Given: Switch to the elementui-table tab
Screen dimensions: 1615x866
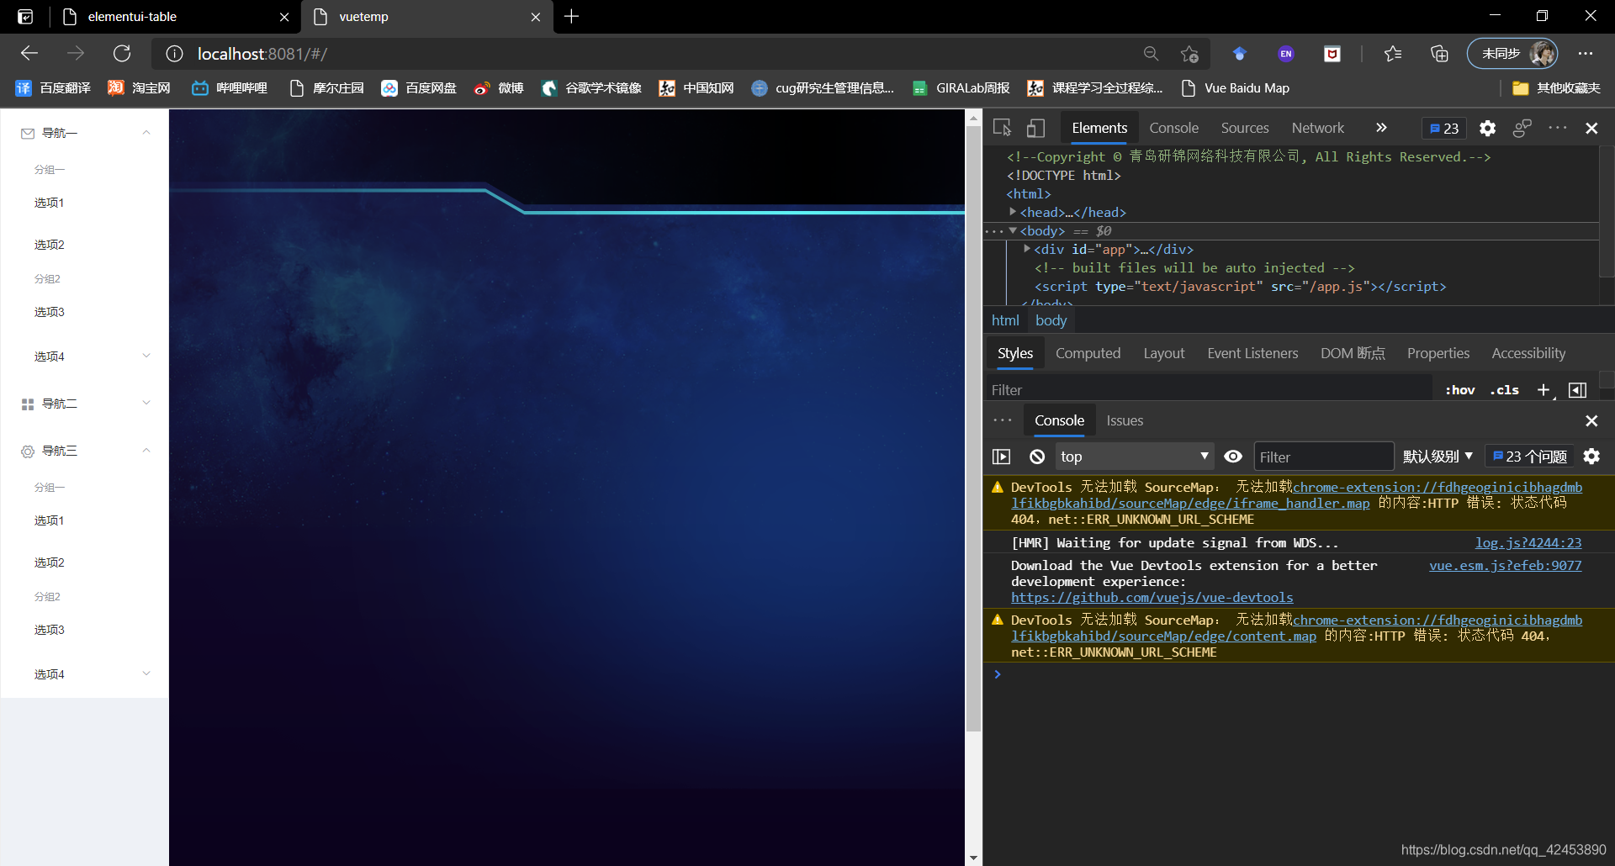Looking at the screenshot, I should coord(175,17).
